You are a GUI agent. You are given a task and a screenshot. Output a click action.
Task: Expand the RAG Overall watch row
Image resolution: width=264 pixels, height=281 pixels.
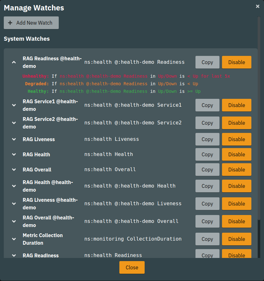tap(14, 170)
